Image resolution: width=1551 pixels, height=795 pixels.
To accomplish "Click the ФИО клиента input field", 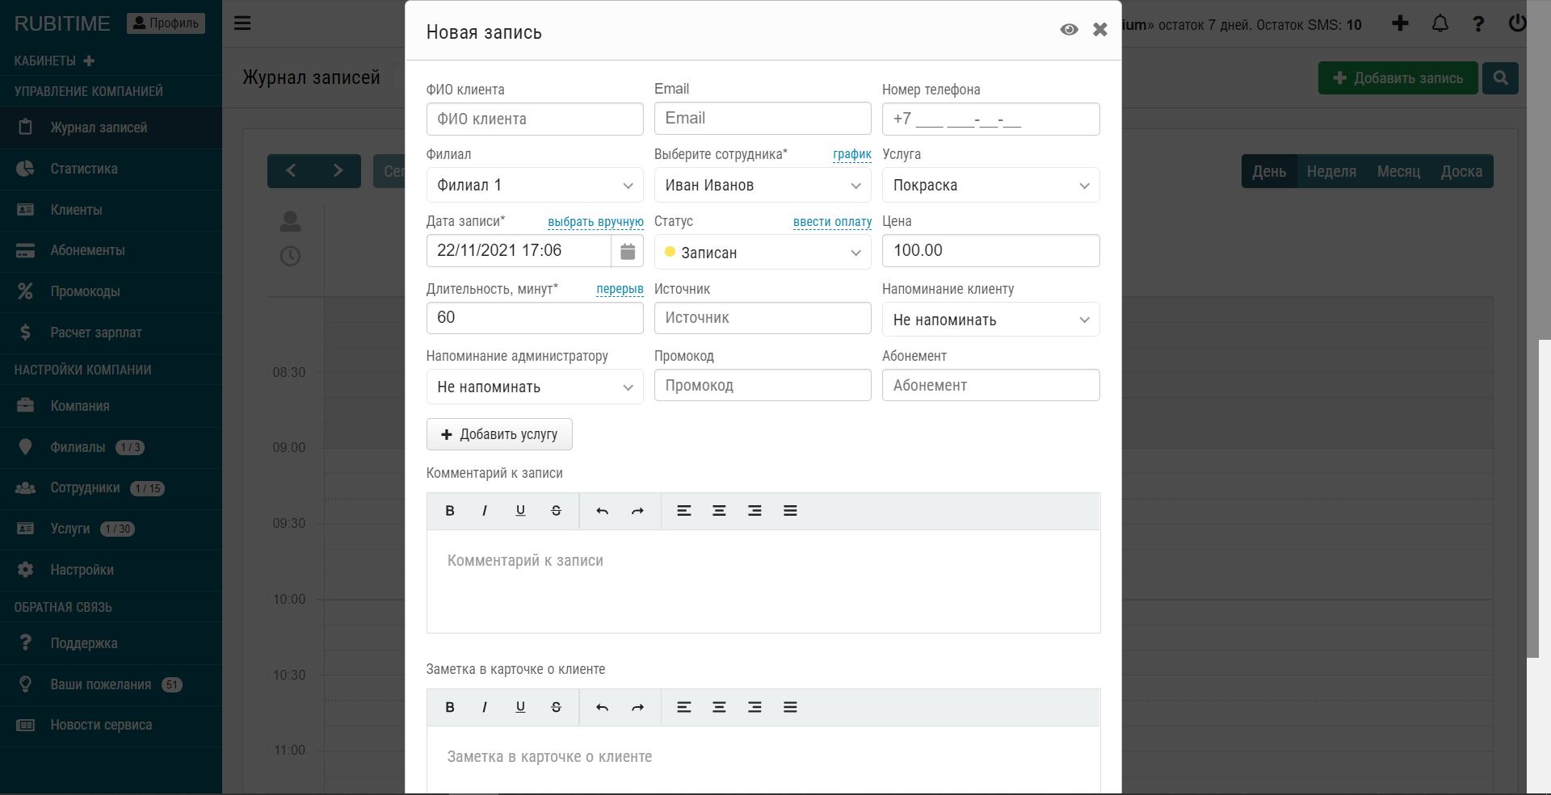I will pyautogui.click(x=535, y=119).
